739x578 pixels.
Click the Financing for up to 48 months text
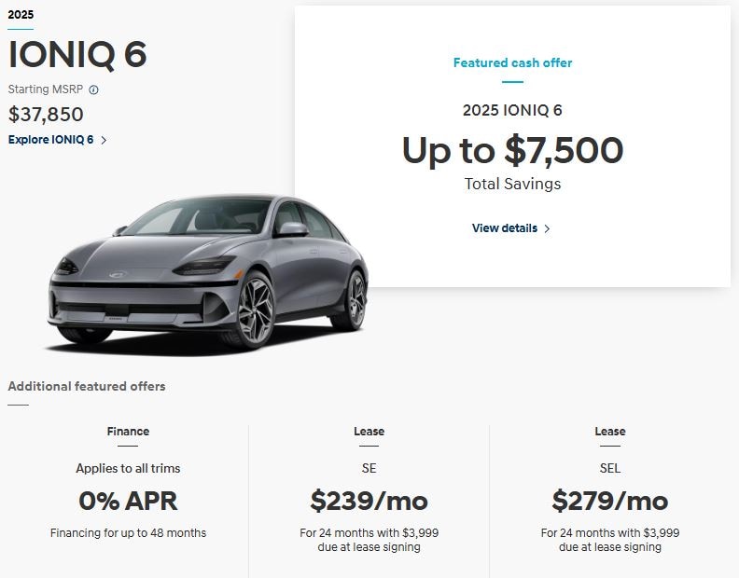(x=128, y=533)
